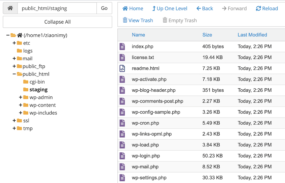Image resolution: width=285 pixels, height=183 pixels.
Task: Collapse the /home1/ziaonimy root node
Action: pos(8,35)
